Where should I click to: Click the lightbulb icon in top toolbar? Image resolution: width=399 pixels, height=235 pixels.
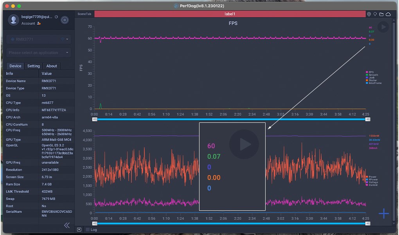(x=375, y=14)
